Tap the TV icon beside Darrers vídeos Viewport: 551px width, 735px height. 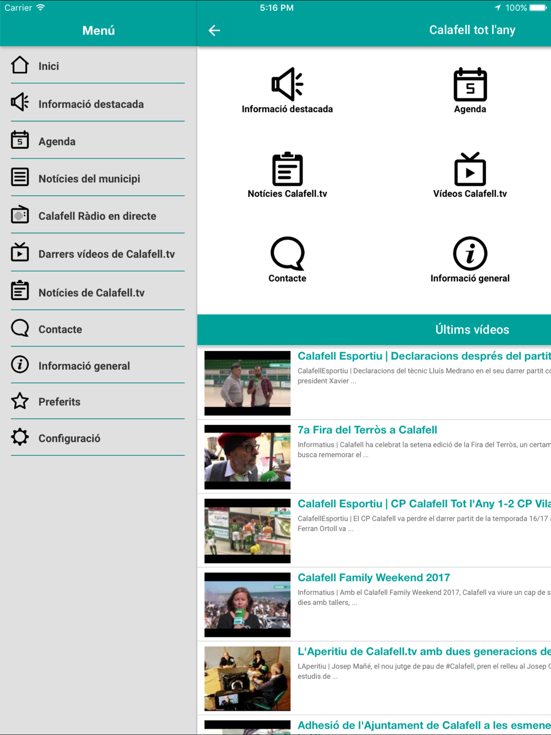click(20, 252)
